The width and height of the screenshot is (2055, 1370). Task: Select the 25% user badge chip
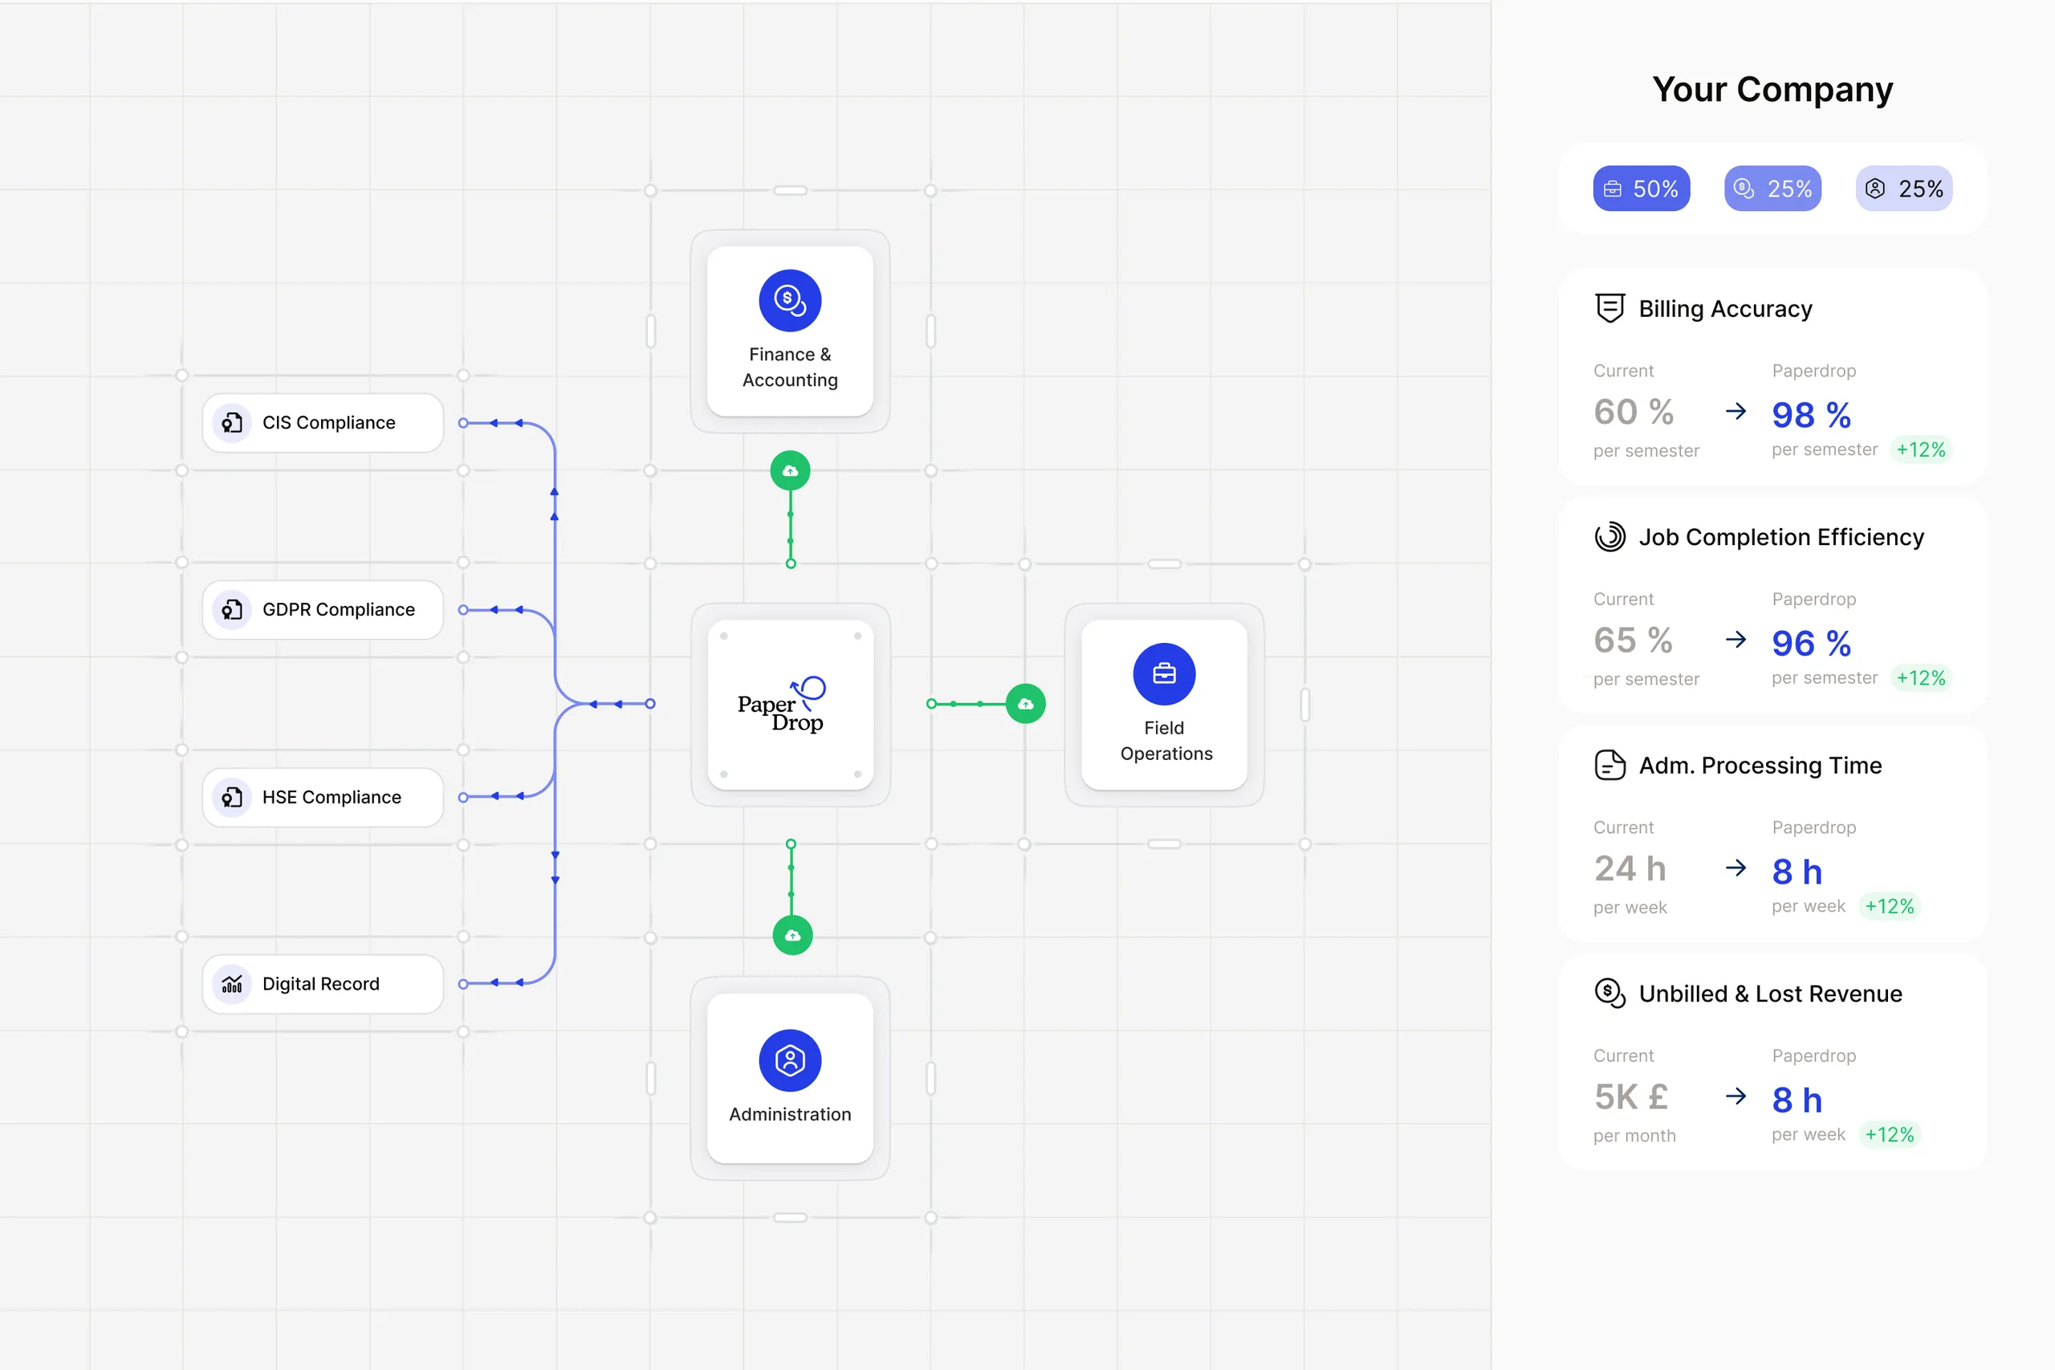pyautogui.click(x=1904, y=188)
